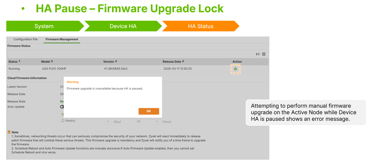Select the Running USG FLEX 200HP row
This screenshot has width=369, height=163.
(138, 69)
